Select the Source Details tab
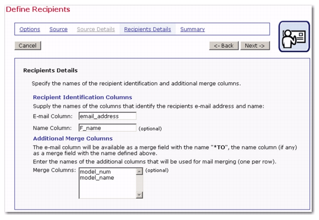This screenshot has width=319, height=220. [x=96, y=29]
